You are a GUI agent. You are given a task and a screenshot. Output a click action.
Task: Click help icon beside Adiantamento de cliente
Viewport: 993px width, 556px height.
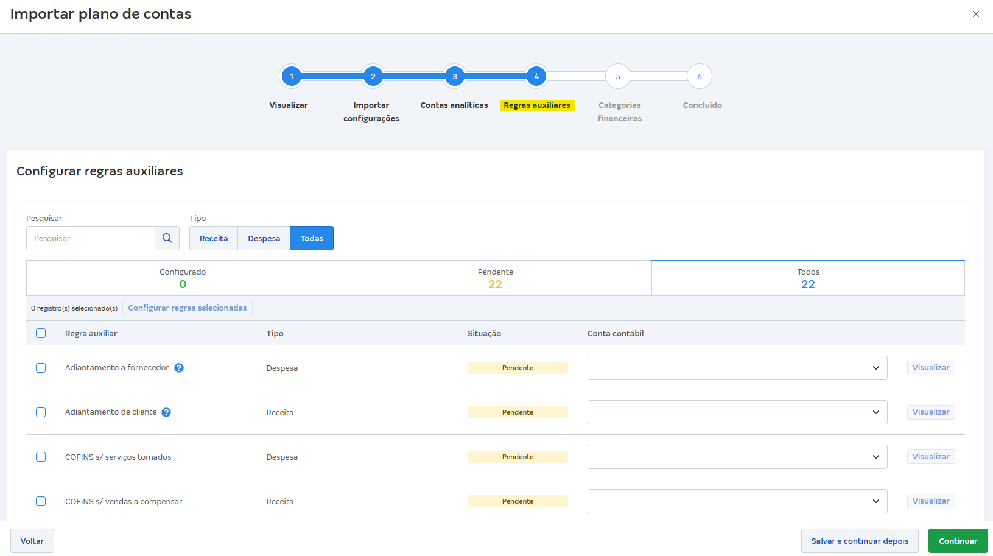[x=166, y=412]
